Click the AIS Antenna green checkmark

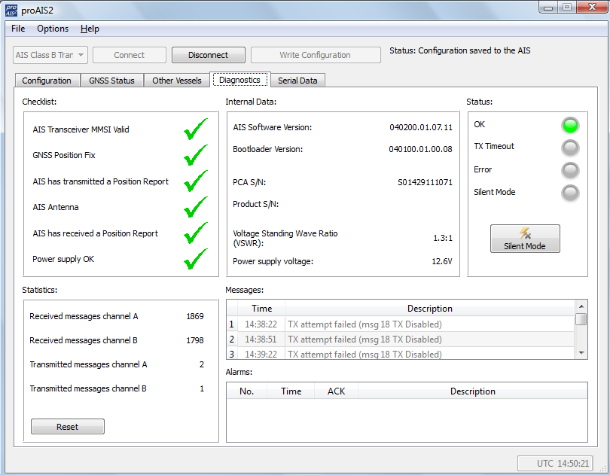click(x=195, y=207)
